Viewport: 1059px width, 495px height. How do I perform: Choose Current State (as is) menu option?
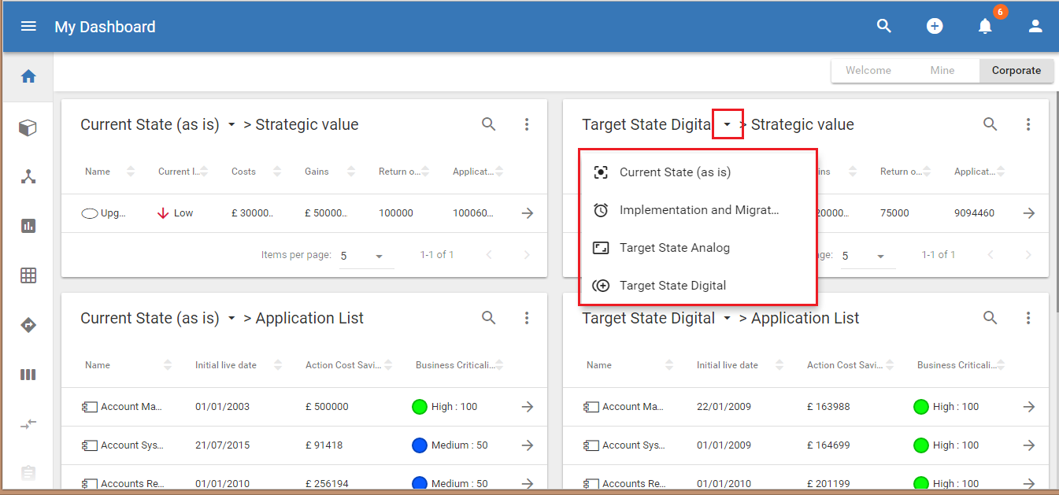(675, 172)
